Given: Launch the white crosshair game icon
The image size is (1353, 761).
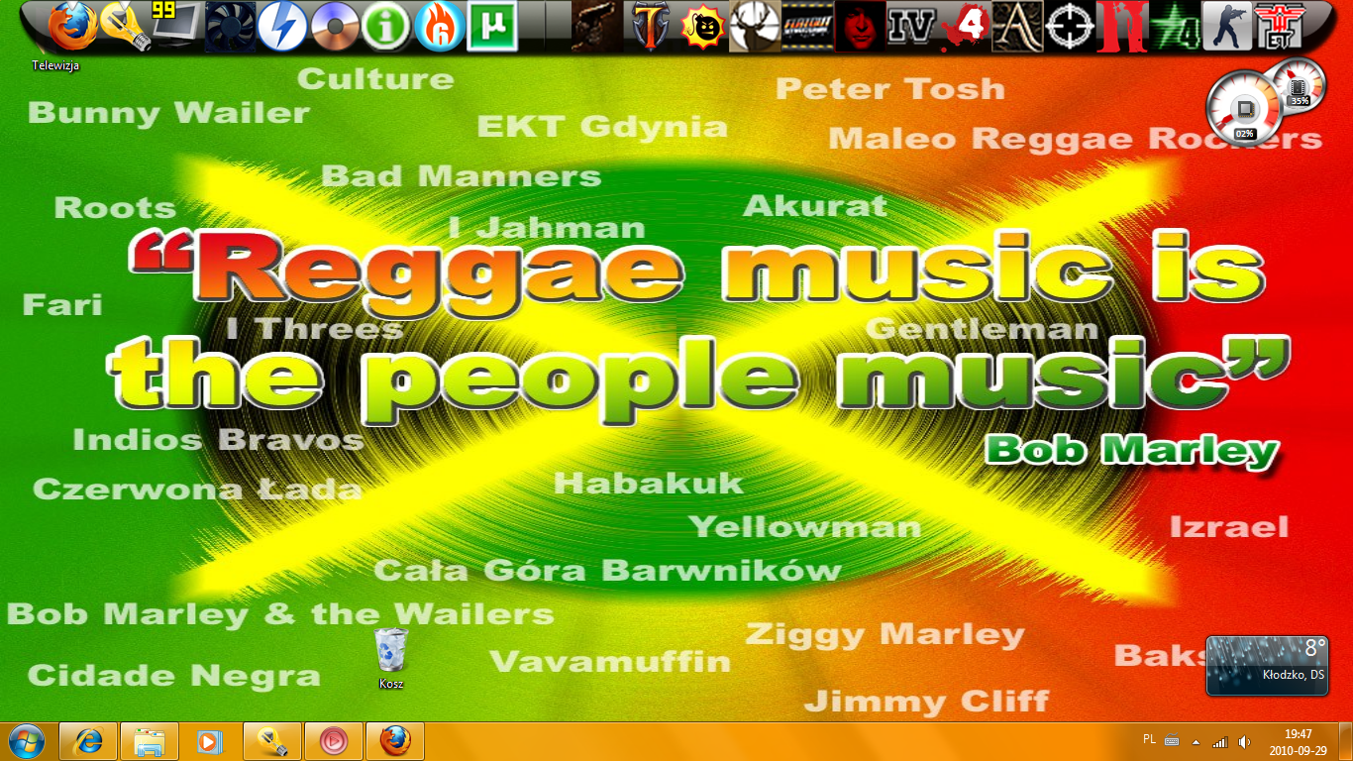Looking at the screenshot, I should (1068, 27).
